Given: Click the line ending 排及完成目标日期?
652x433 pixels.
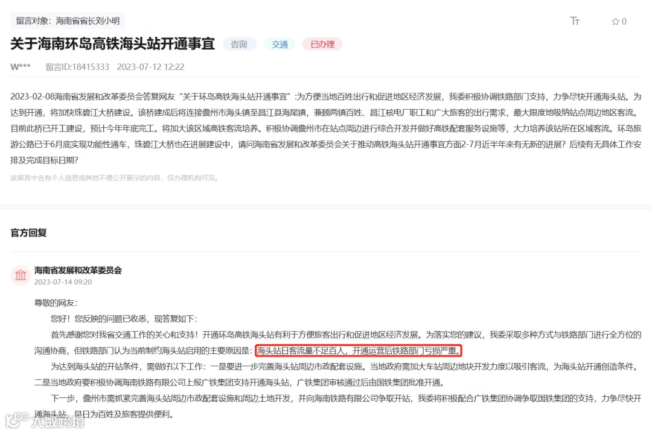Looking at the screenshot, I should [x=45, y=160].
